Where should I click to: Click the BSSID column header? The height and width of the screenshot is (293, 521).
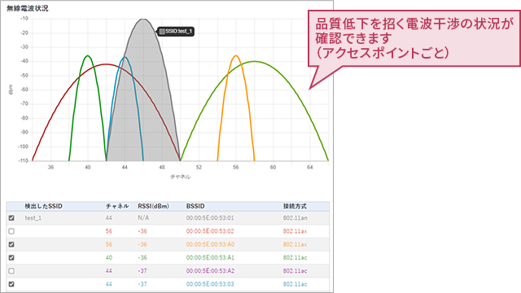click(x=195, y=206)
